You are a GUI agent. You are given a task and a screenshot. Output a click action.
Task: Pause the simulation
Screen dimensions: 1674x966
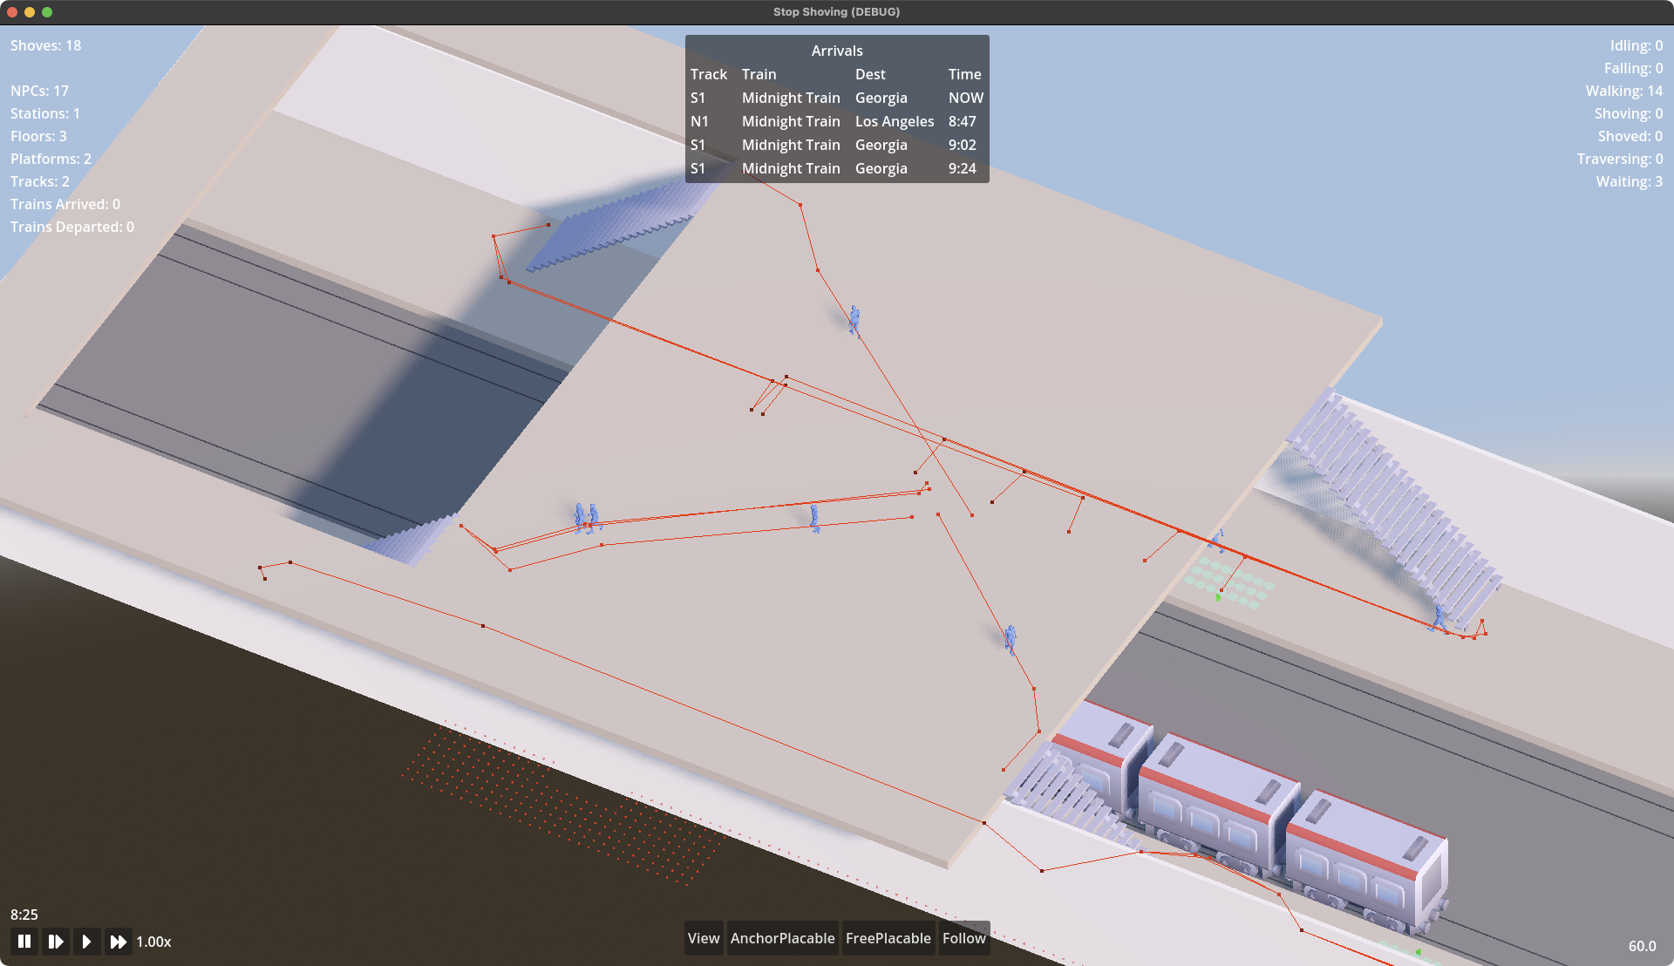point(24,942)
